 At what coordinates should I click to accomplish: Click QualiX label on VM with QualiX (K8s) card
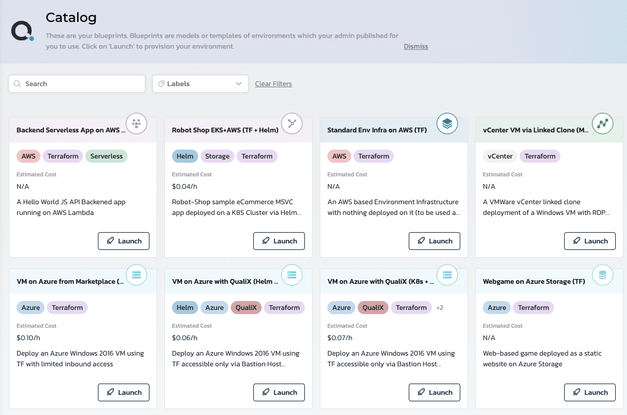pos(373,308)
